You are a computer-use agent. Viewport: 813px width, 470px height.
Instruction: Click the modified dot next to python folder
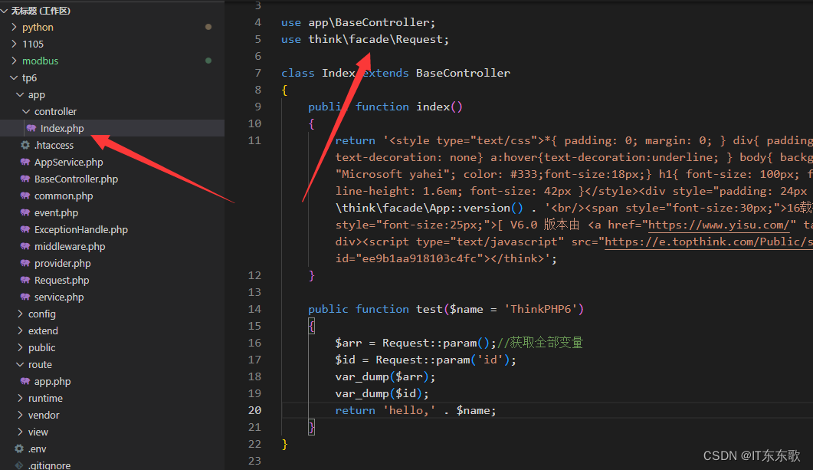(x=208, y=27)
